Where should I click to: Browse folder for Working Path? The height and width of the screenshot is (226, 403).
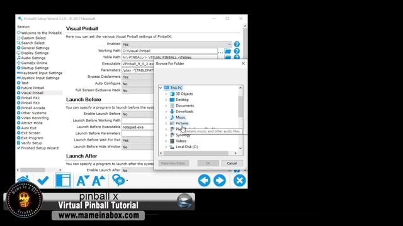[x=228, y=51]
